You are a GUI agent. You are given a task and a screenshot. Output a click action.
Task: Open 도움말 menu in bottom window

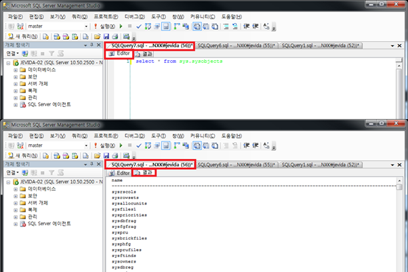(x=231, y=136)
